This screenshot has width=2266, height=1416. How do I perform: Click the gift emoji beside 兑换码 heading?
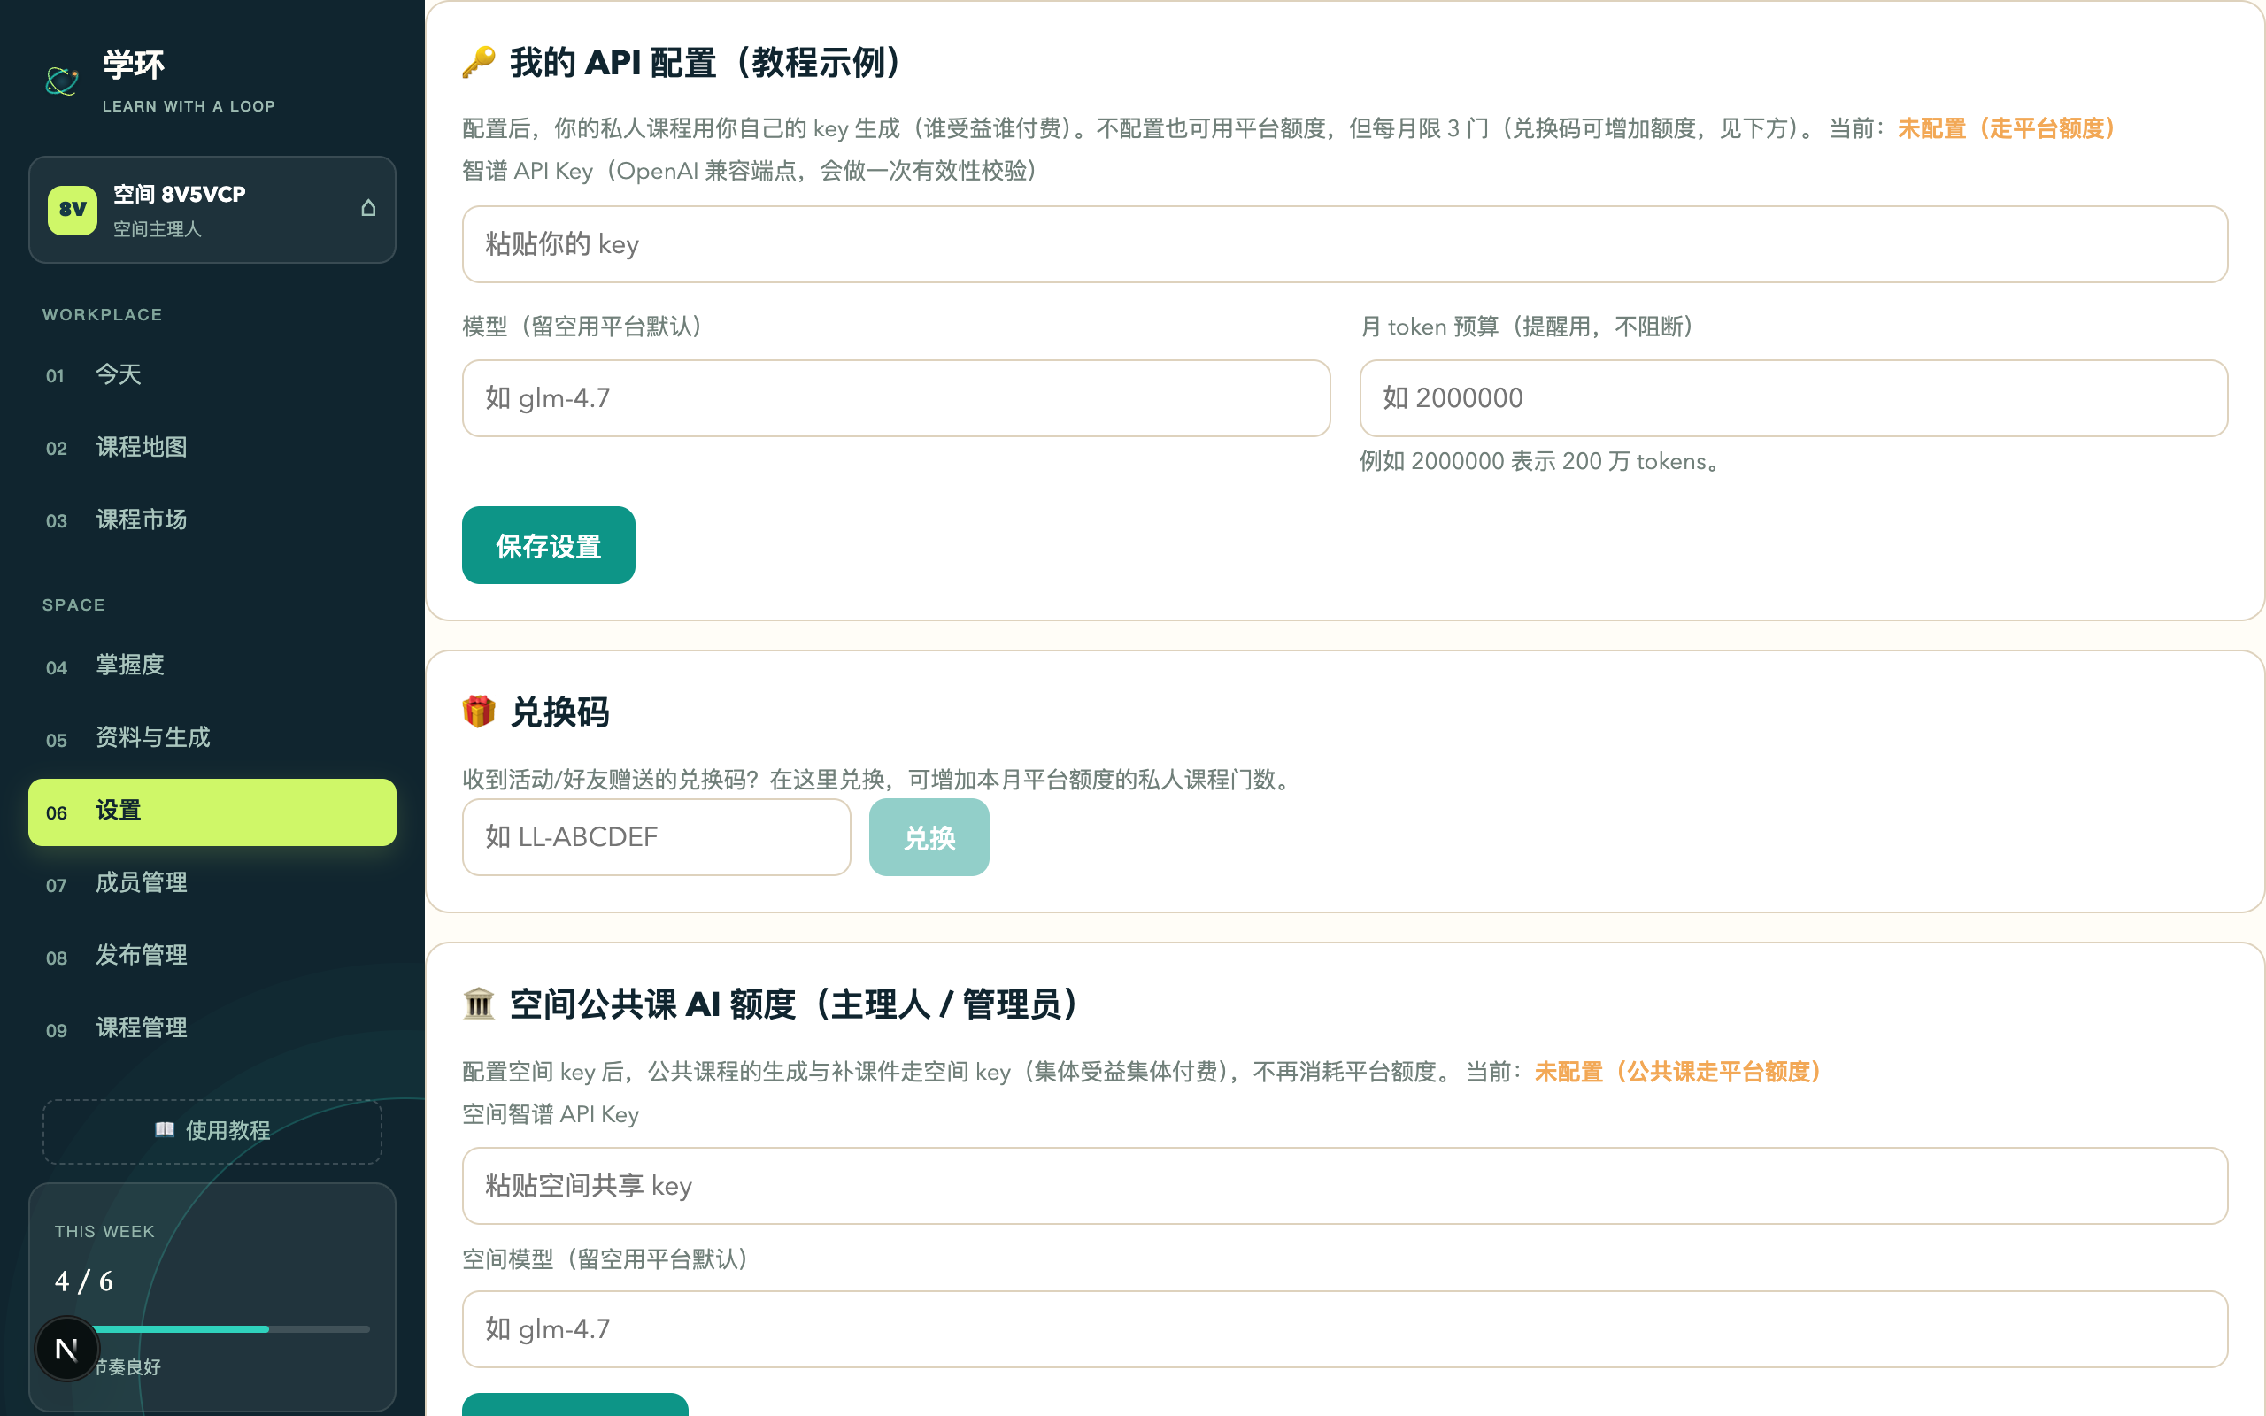[x=479, y=712]
